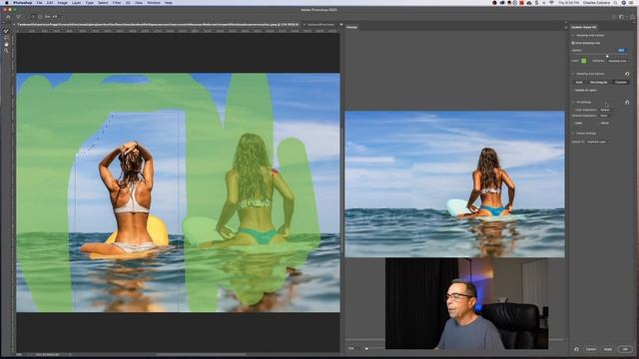The height and width of the screenshot is (359, 639).
Task: Click the document title tab
Action: (x=158, y=24)
